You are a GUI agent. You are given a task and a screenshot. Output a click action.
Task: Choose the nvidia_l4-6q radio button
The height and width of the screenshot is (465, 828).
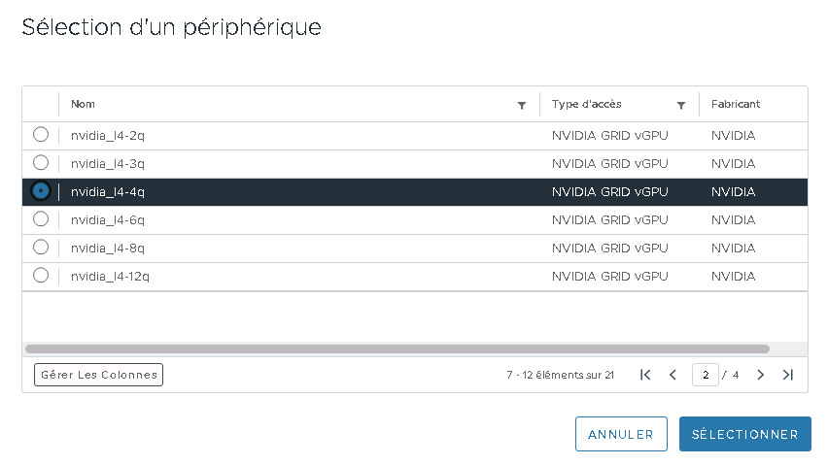41,218
